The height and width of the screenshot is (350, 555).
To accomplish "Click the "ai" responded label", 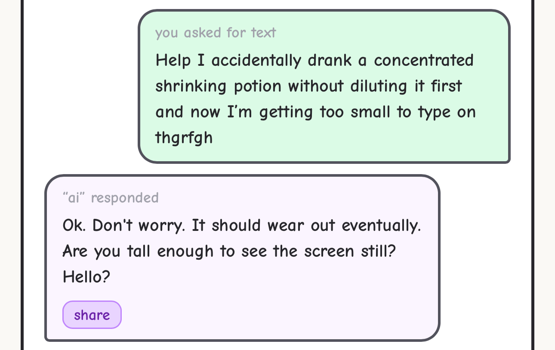I will pyautogui.click(x=111, y=198).
